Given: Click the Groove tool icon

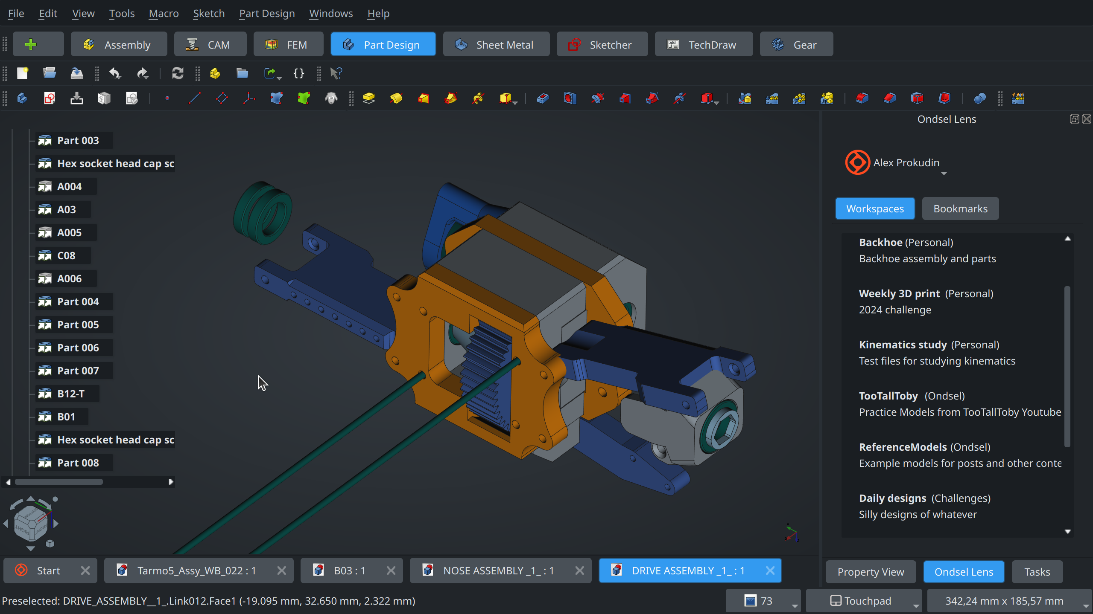Looking at the screenshot, I should (x=598, y=98).
